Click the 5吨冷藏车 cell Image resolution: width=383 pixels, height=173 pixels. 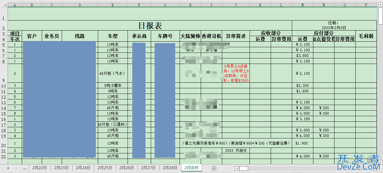pyautogui.click(x=113, y=86)
